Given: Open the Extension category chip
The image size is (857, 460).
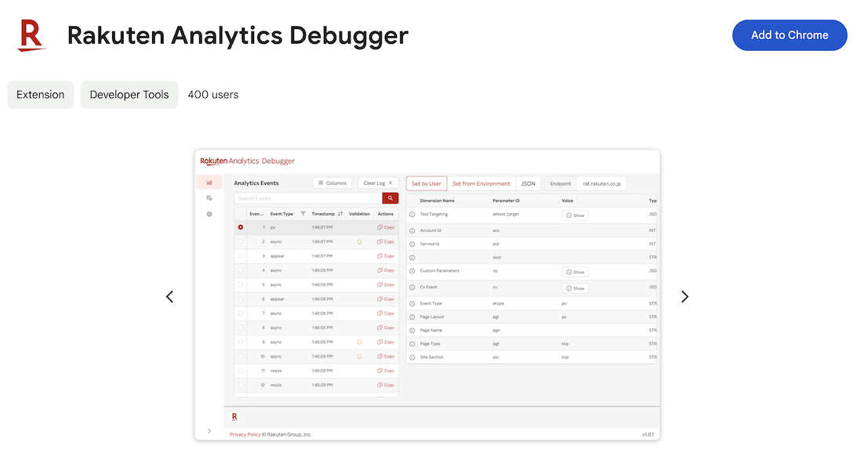Looking at the screenshot, I should pyautogui.click(x=41, y=95).
